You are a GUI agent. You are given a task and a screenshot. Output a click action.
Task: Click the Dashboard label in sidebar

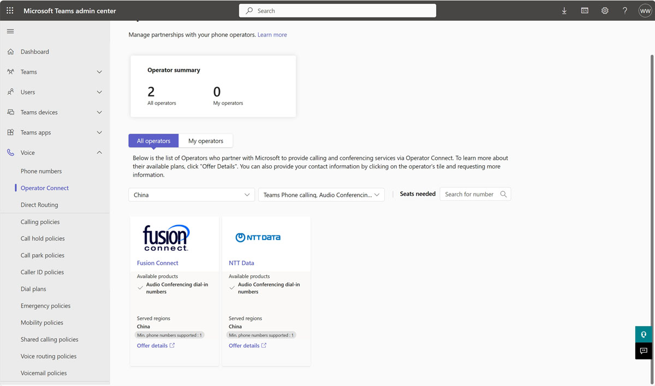point(35,52)
